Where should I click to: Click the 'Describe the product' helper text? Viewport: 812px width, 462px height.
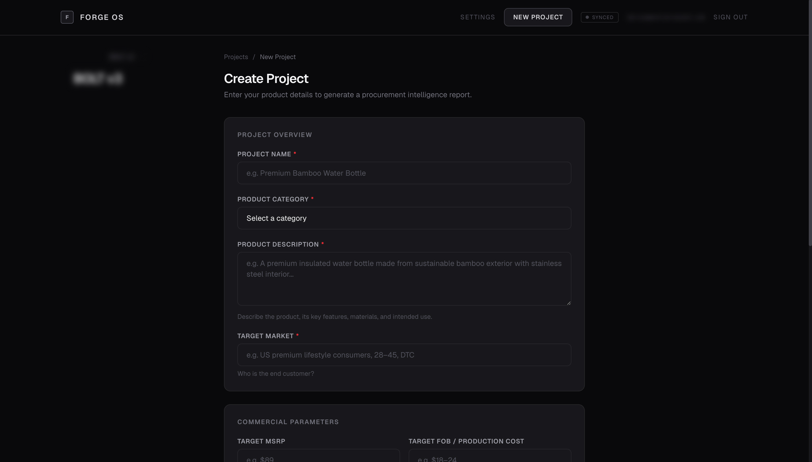(335, 317)
